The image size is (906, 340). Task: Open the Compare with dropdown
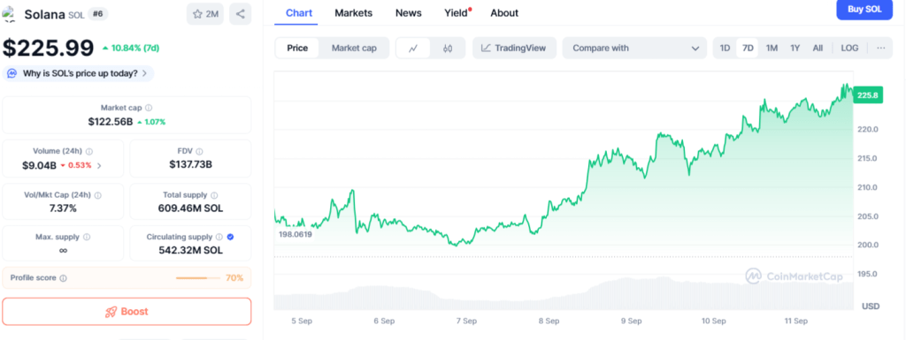tap(634, 49)
